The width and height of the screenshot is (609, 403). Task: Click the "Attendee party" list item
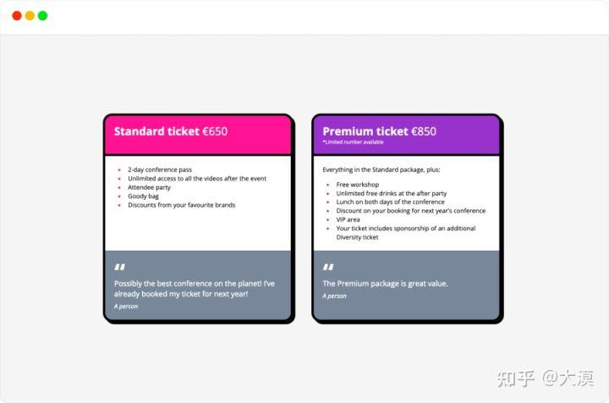point(149,187)
